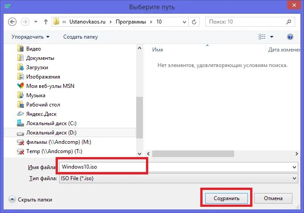Screen dimensions: 304x213
Task: Click the Видео folder icon
Action: point(20,48)
